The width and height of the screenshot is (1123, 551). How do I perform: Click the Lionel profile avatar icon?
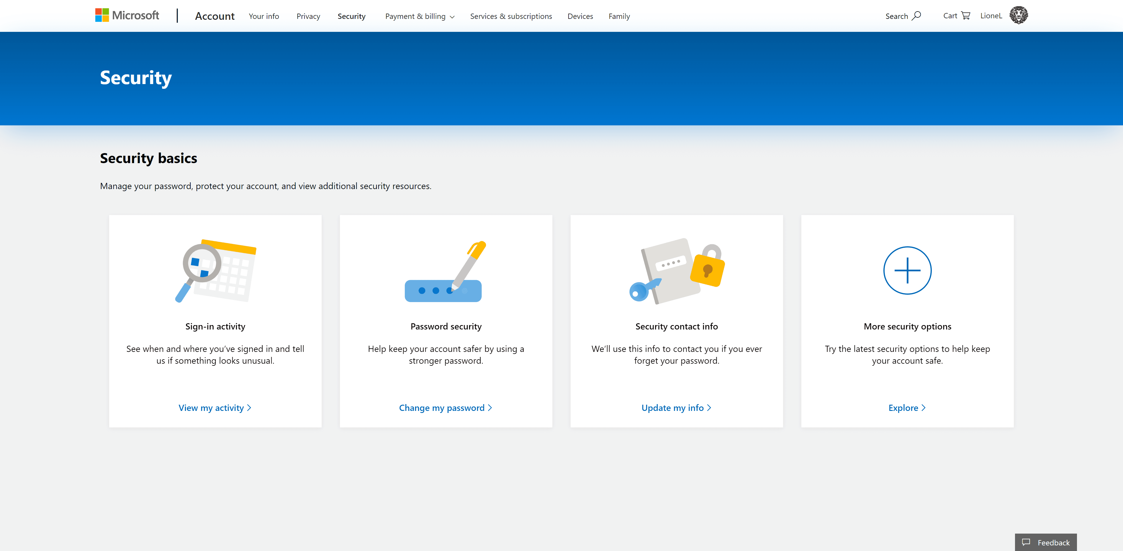coord(1019,16)
